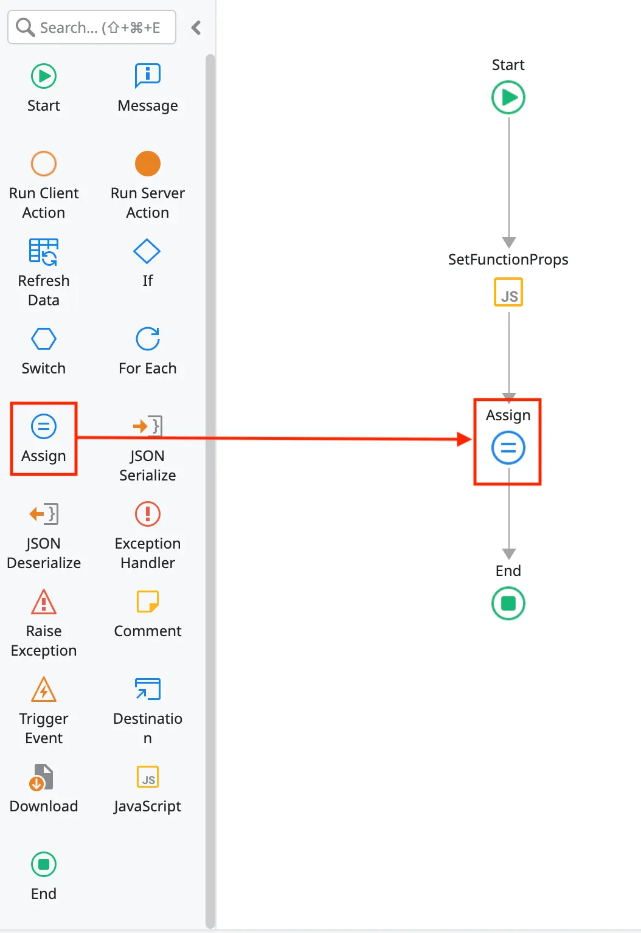Pick the Run Client Action tool
This screenshot has width=641, height=933.
pos(44,164)
